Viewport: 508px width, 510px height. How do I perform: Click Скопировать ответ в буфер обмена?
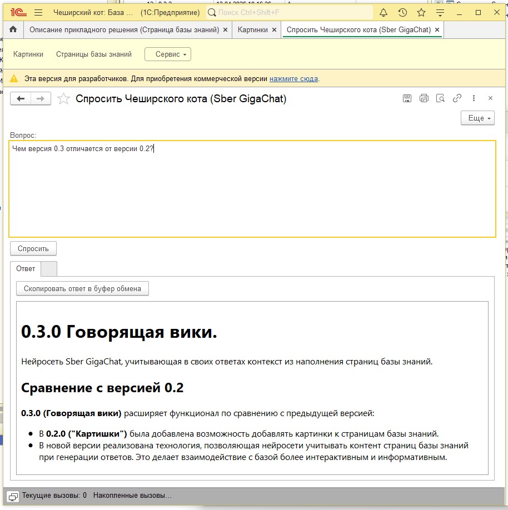coord(82,288)
